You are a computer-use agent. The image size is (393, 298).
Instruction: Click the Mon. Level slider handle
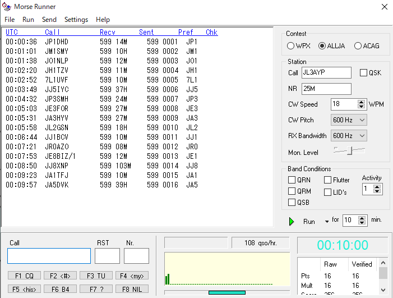pos(349,150)
